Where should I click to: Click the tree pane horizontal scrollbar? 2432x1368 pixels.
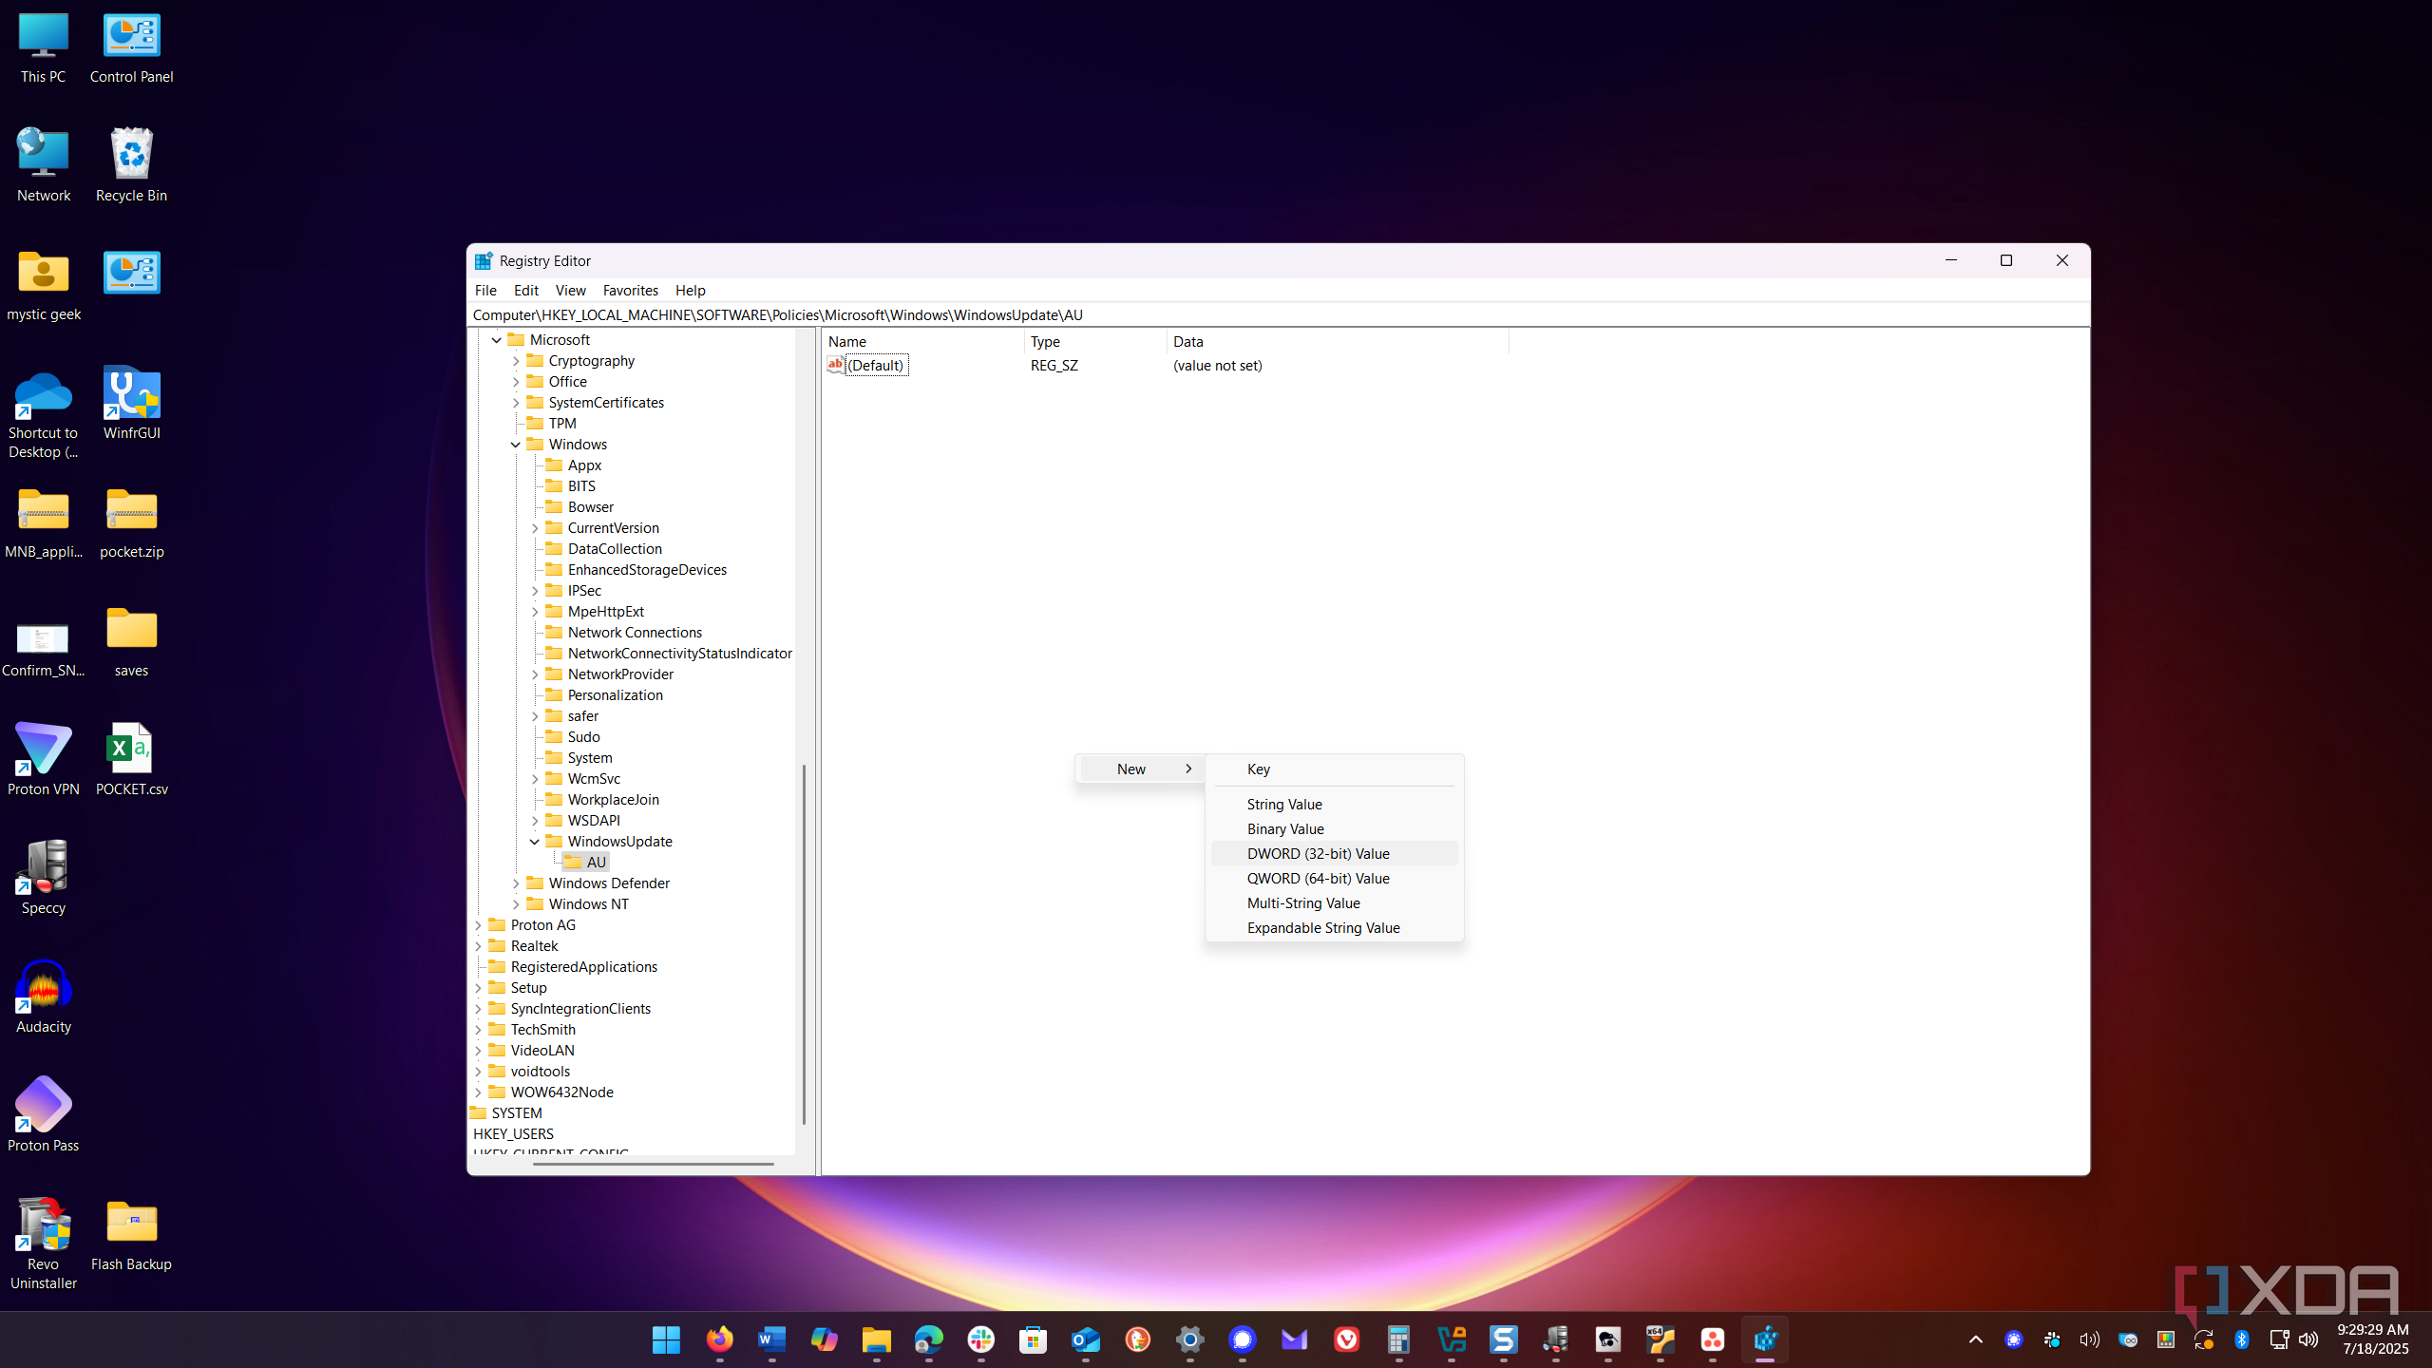[x=654, y=1163]
